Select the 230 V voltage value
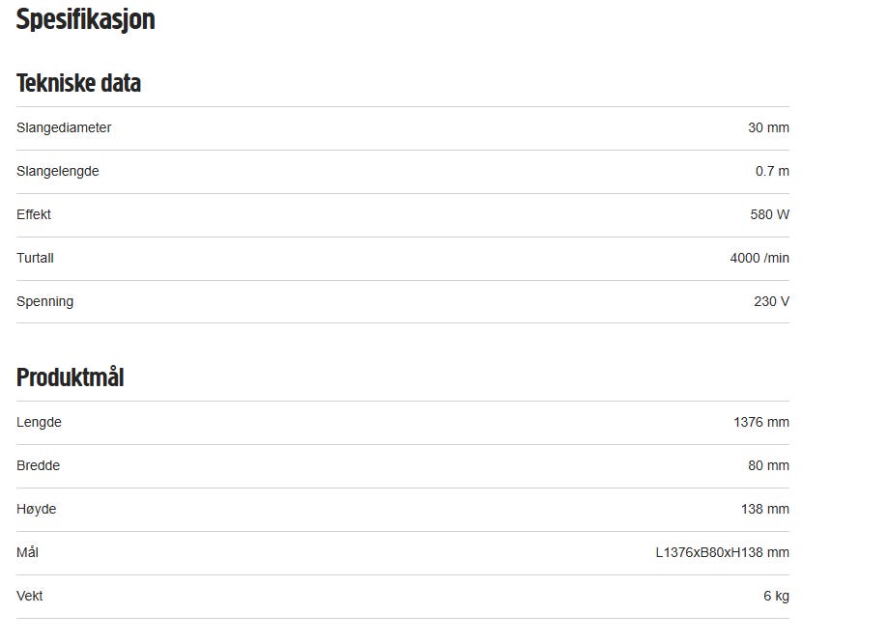888x642 pixels. tap(771, 302)
